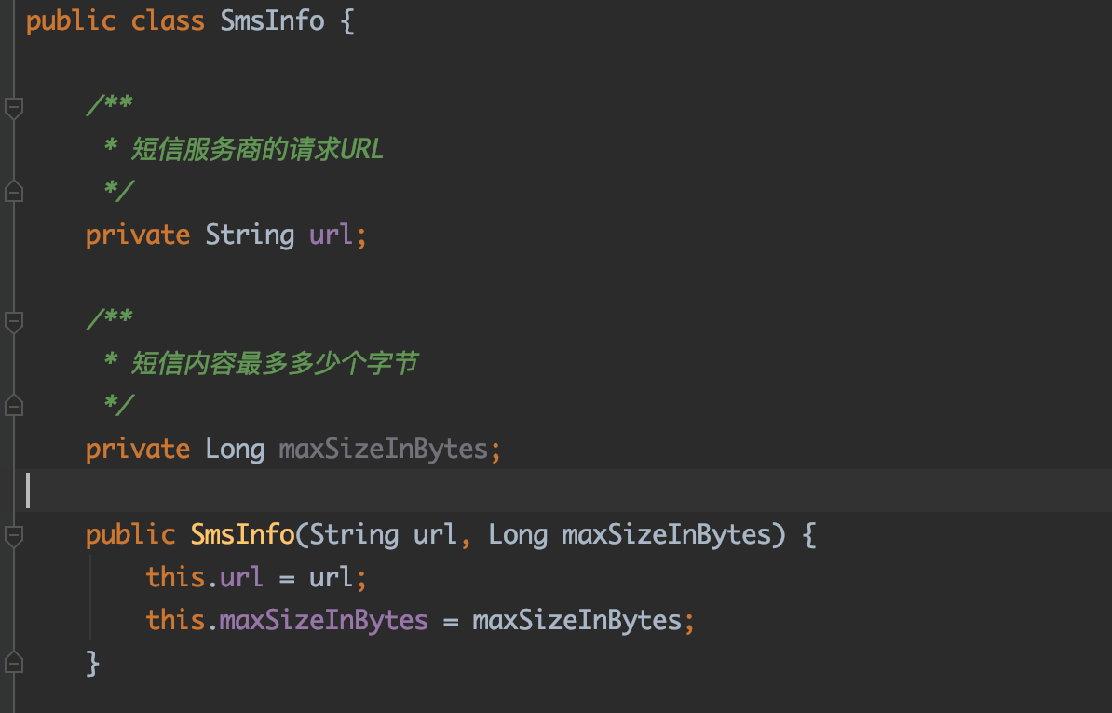Click the SmsInfo constructor name

click(242, 534)
